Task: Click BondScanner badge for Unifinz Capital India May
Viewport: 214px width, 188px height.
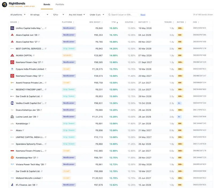Action: (x=69, y=28)
